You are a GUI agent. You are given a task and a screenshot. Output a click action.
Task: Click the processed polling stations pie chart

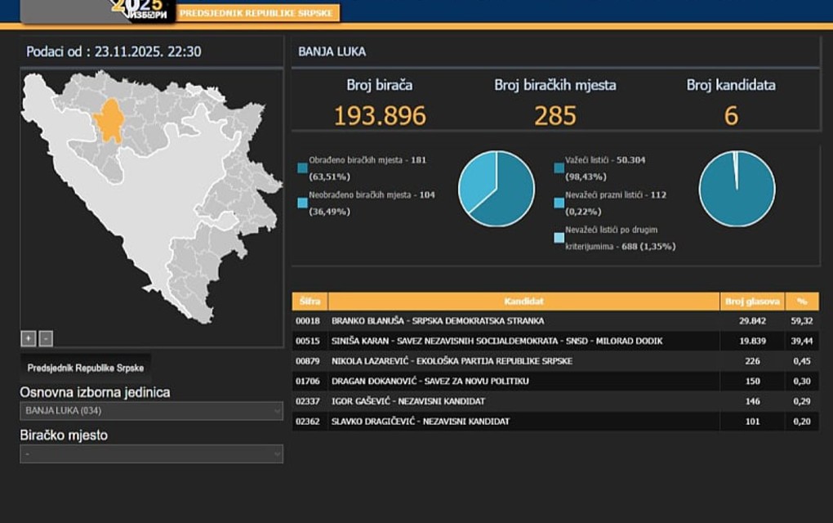(496, 189)
